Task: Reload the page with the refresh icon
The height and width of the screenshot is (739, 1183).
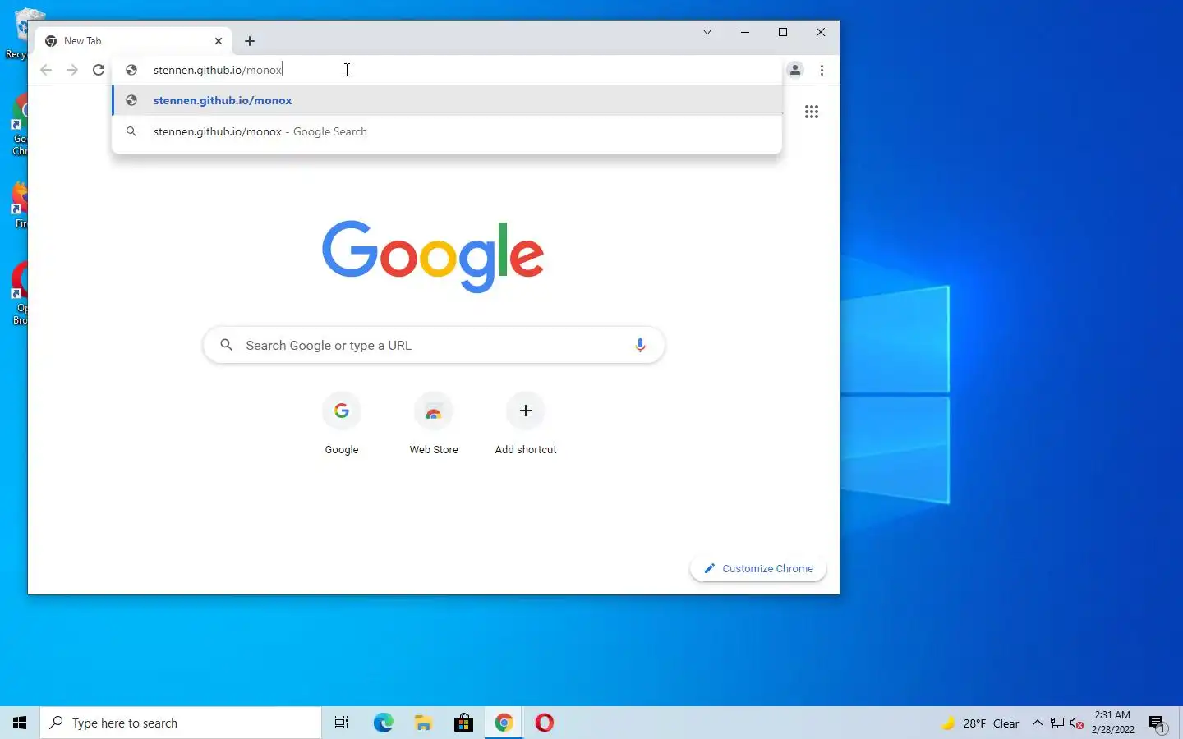Action: pyautogui.click(x=99, y=70)
